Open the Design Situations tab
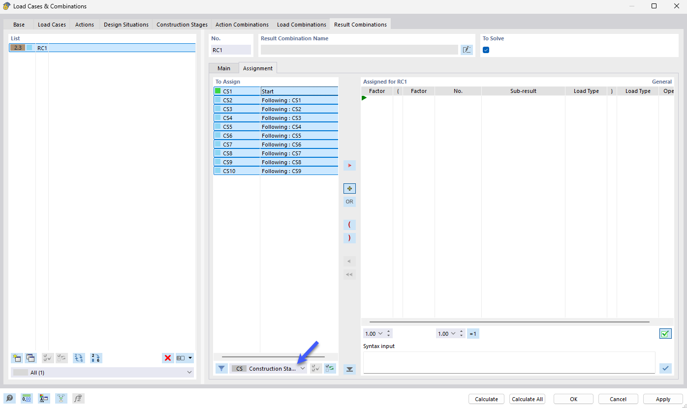The width and height of the screenshot is (687, 408). [x=126, y=25]
